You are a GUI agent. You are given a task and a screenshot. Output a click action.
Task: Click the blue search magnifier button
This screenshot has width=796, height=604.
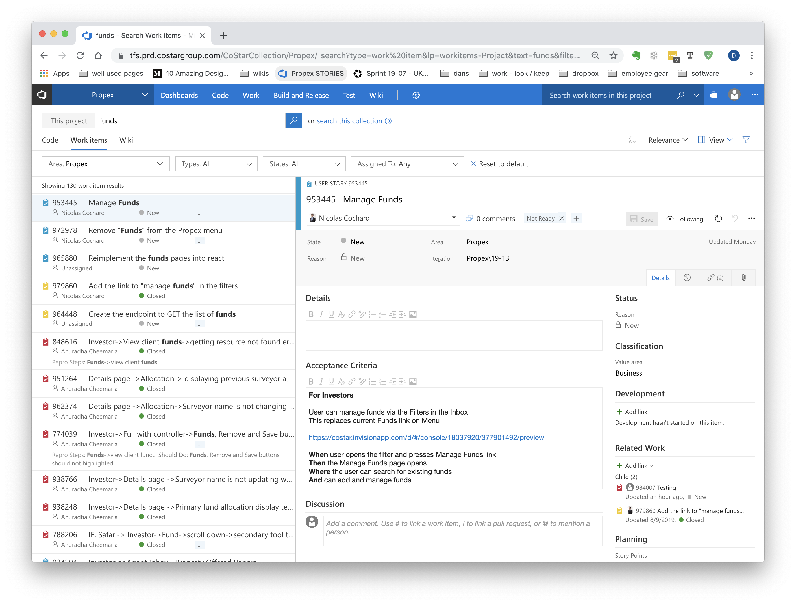coord(294,120)
